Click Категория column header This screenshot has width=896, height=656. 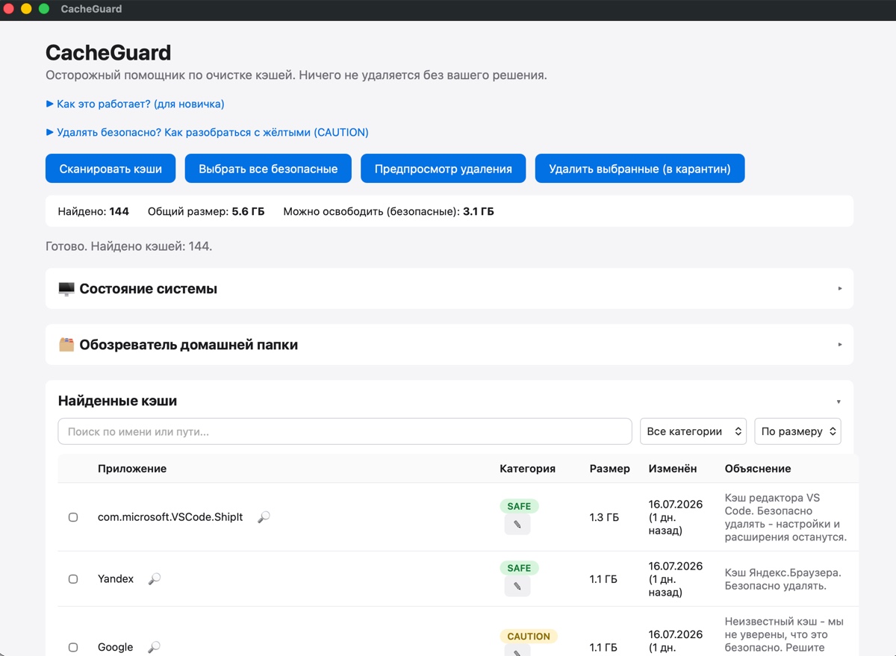527,469
